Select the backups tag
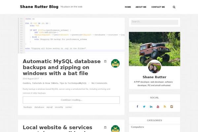 click(28, 107)
